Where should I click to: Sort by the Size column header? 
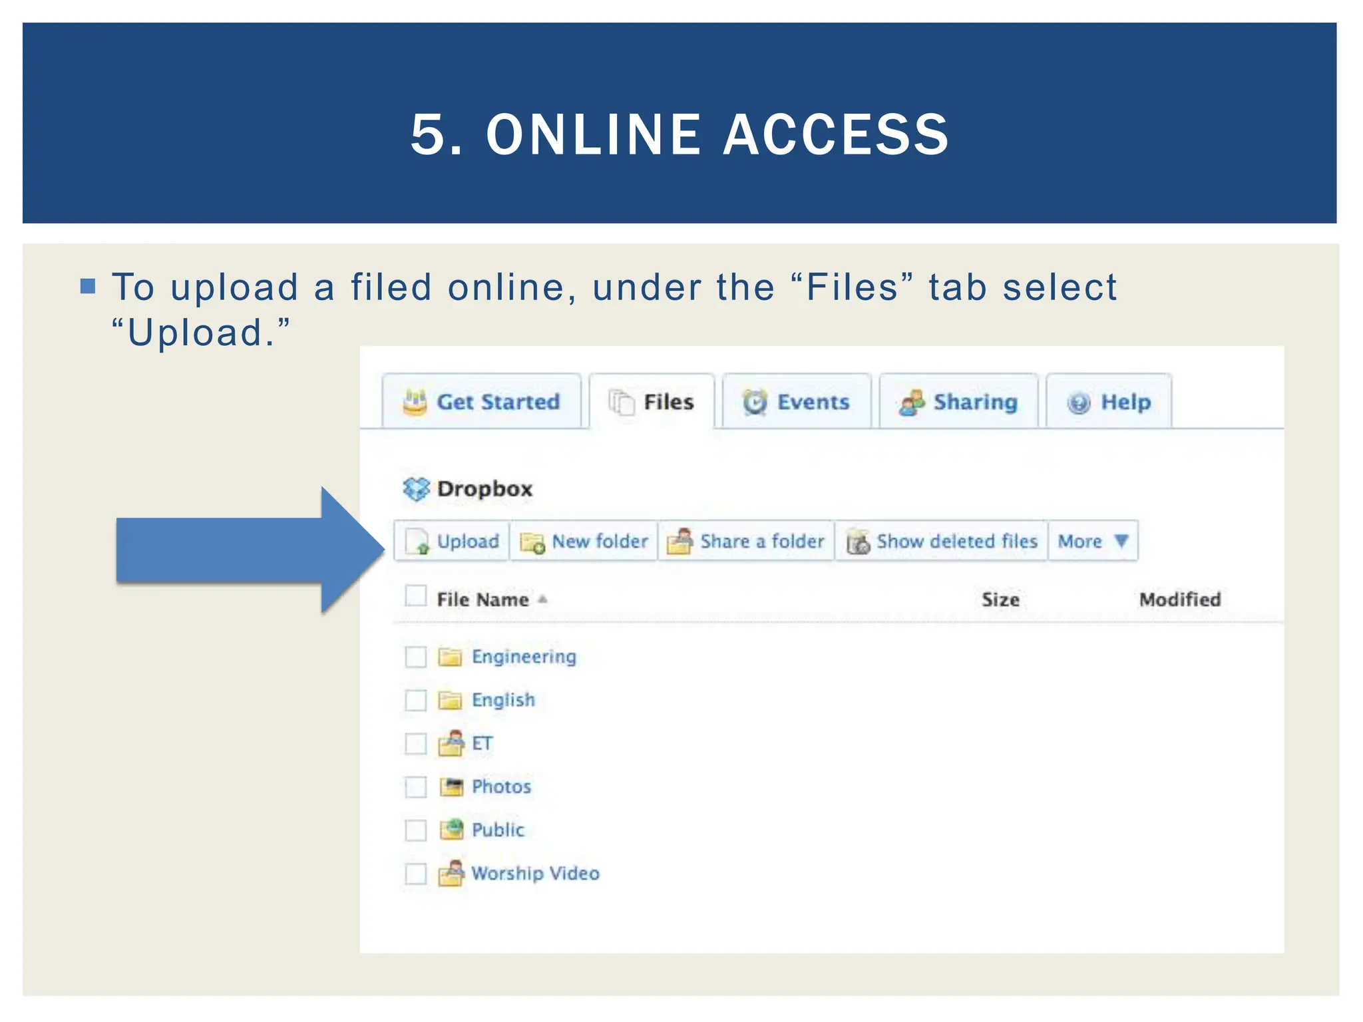pyautogui.click(x=1000, y=599)
